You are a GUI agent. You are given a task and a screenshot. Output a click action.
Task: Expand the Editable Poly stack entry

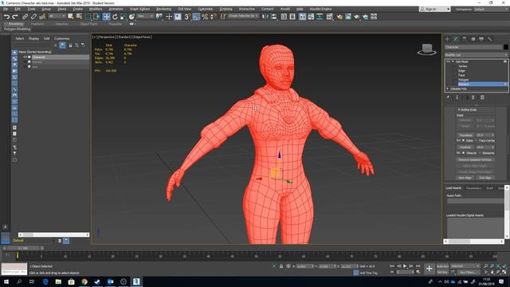[x=448, y=88]
